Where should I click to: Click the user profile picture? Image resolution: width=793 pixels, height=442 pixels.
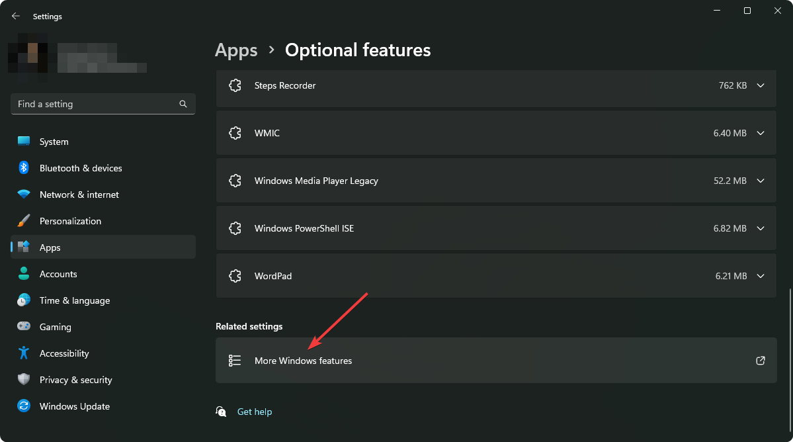click(x=28, y=57)
